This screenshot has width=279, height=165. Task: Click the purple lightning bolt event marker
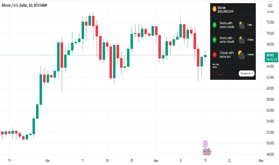pyautogui.click(x=205, y=144)
